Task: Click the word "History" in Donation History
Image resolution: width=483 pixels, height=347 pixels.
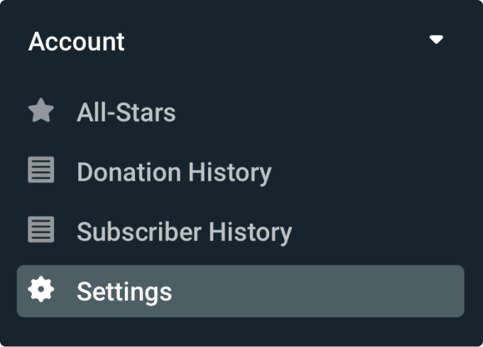Action: point(230,172)
